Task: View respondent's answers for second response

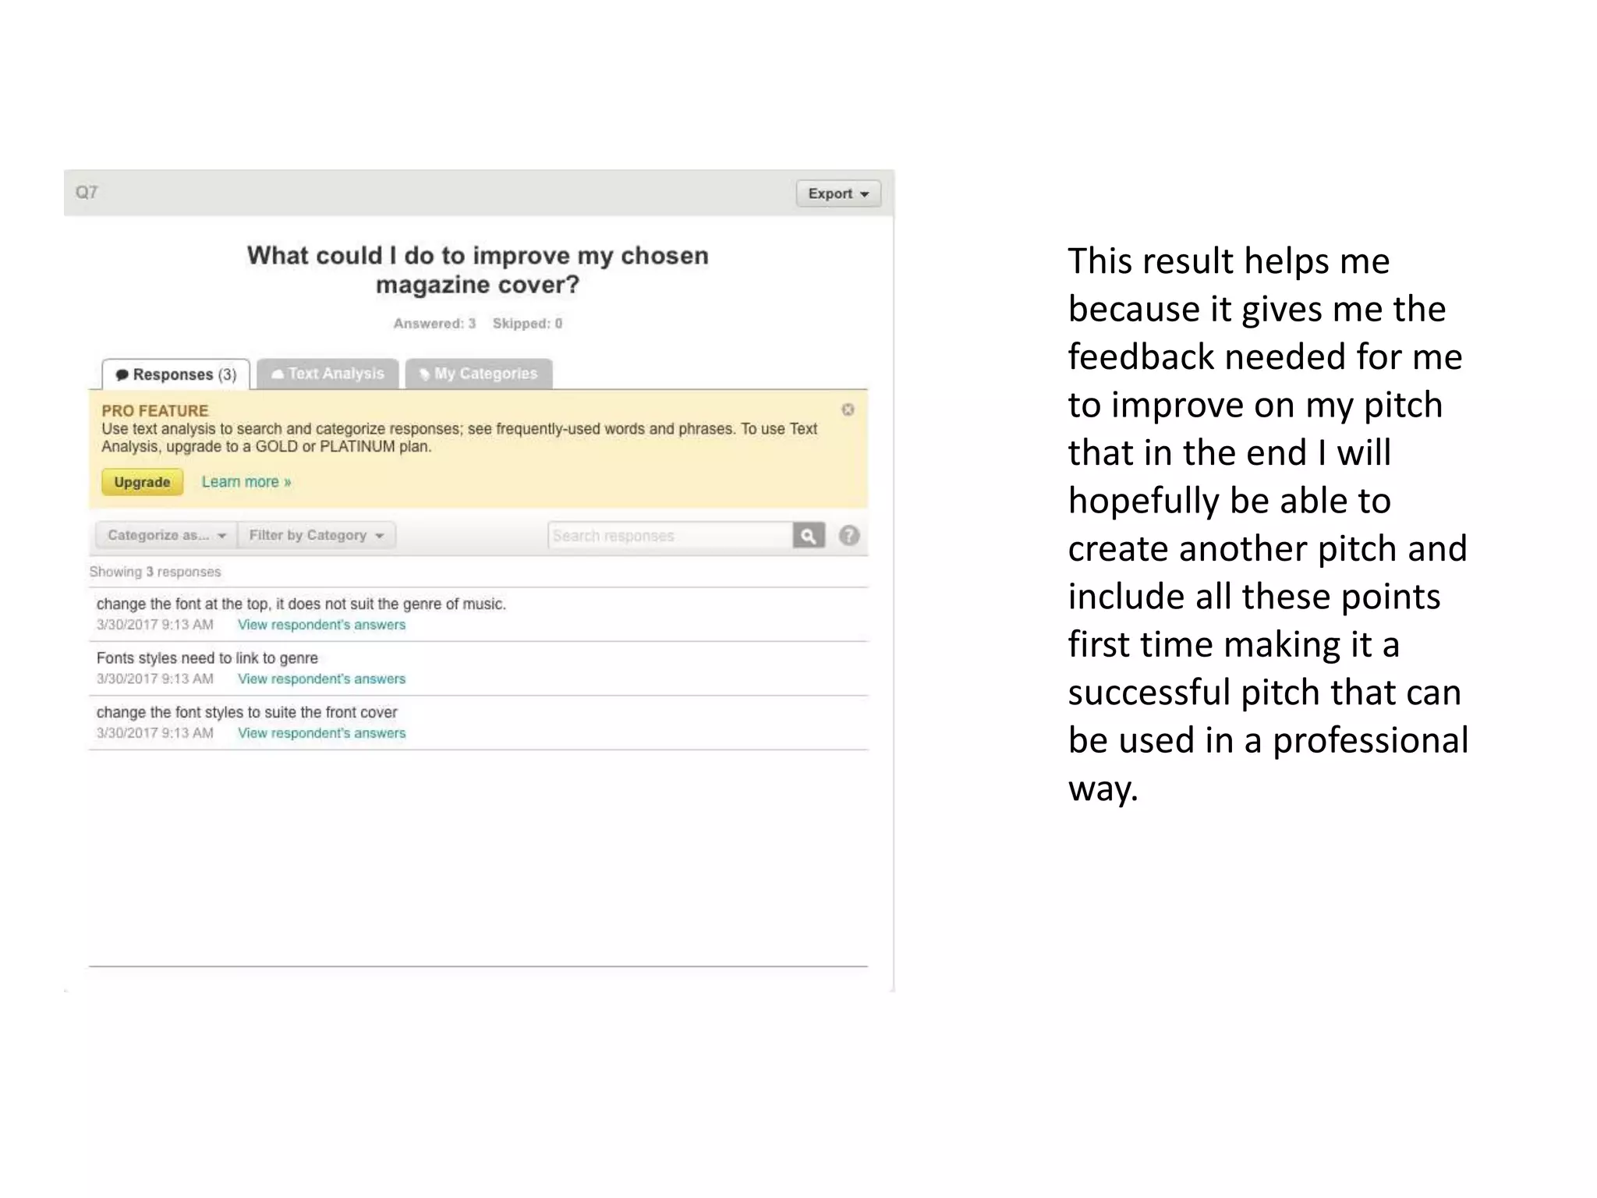Action: click(x=321, y=679)
